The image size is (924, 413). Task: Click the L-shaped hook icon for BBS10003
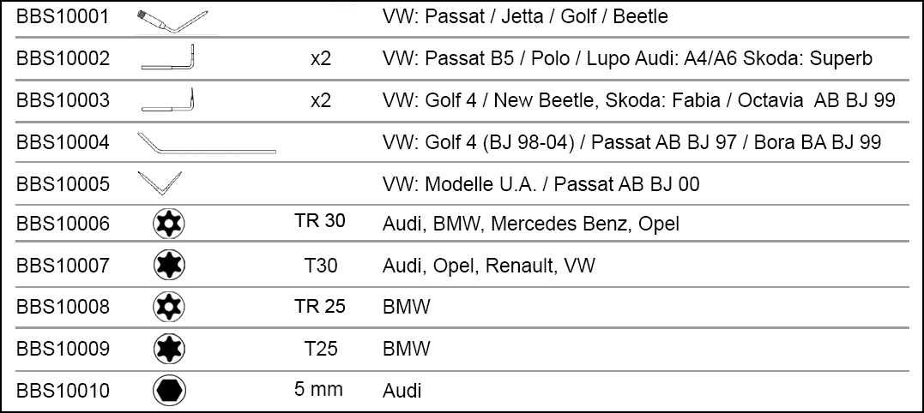tap(168, 99)
